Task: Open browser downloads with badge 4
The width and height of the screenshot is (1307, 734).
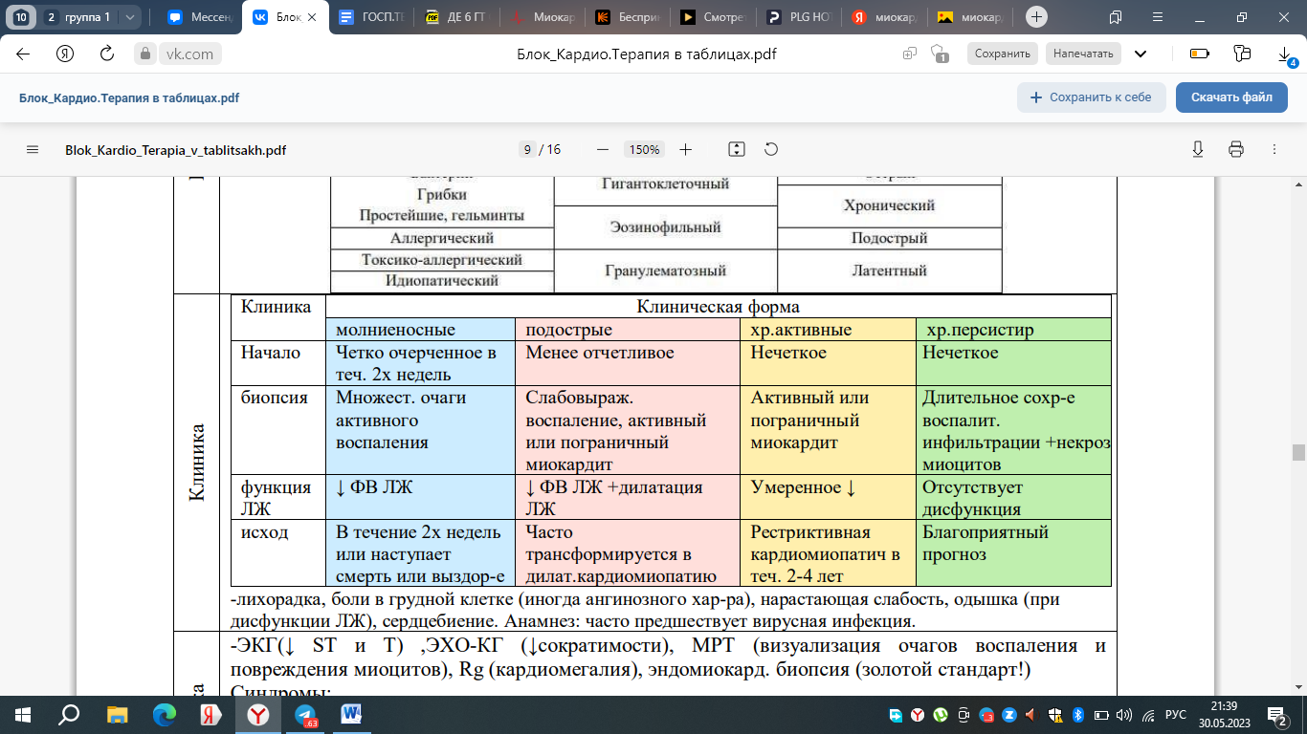Action: (x=1287, y=55)
